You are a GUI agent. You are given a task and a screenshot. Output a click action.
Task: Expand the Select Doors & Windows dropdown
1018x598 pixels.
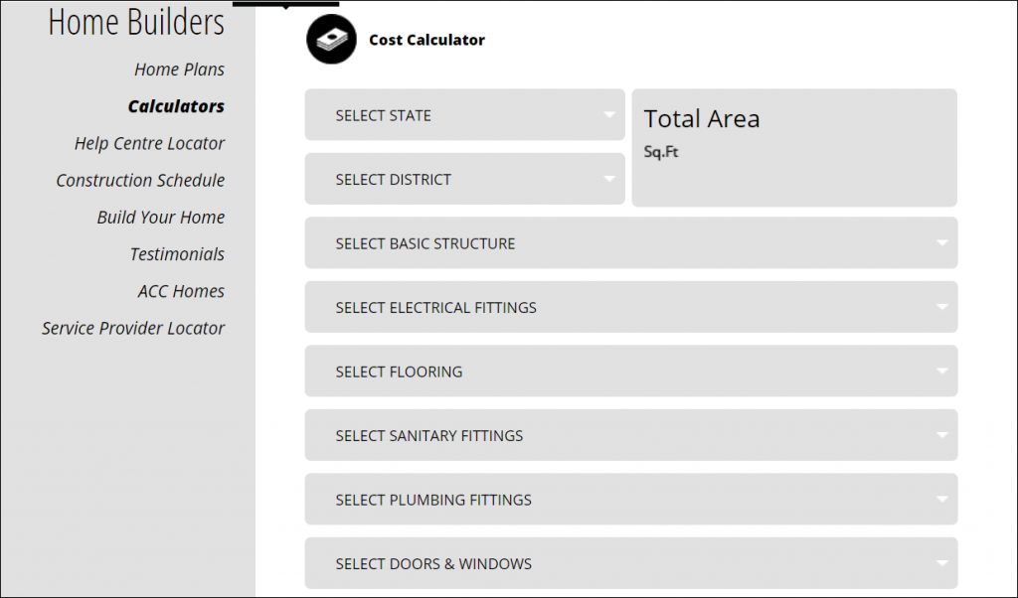(x=630, y=564)
